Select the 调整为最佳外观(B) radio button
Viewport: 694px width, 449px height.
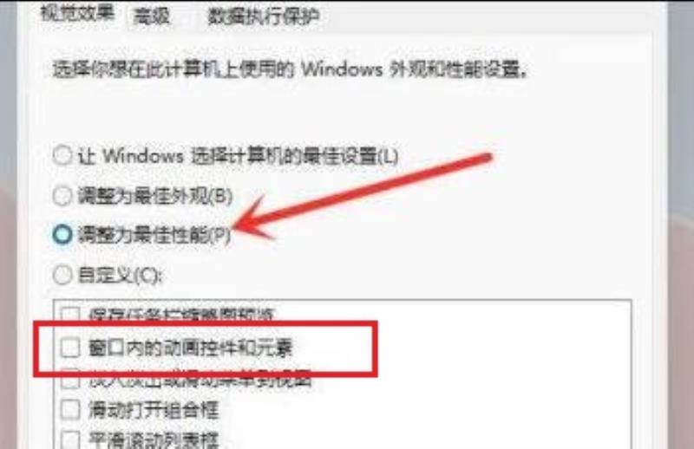pos(62,195)
